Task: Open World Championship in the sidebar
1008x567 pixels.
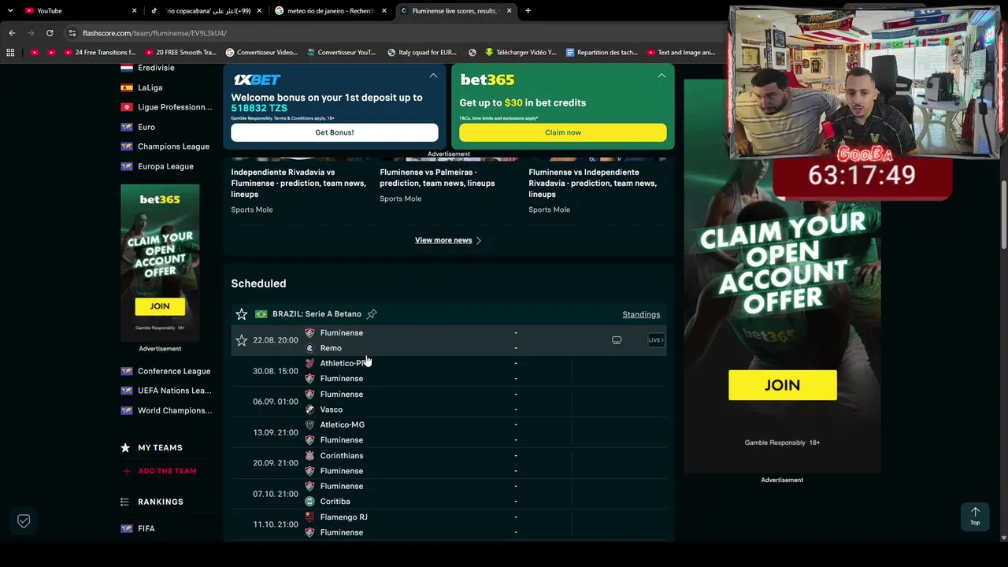Action: click(x=175, y=410)
